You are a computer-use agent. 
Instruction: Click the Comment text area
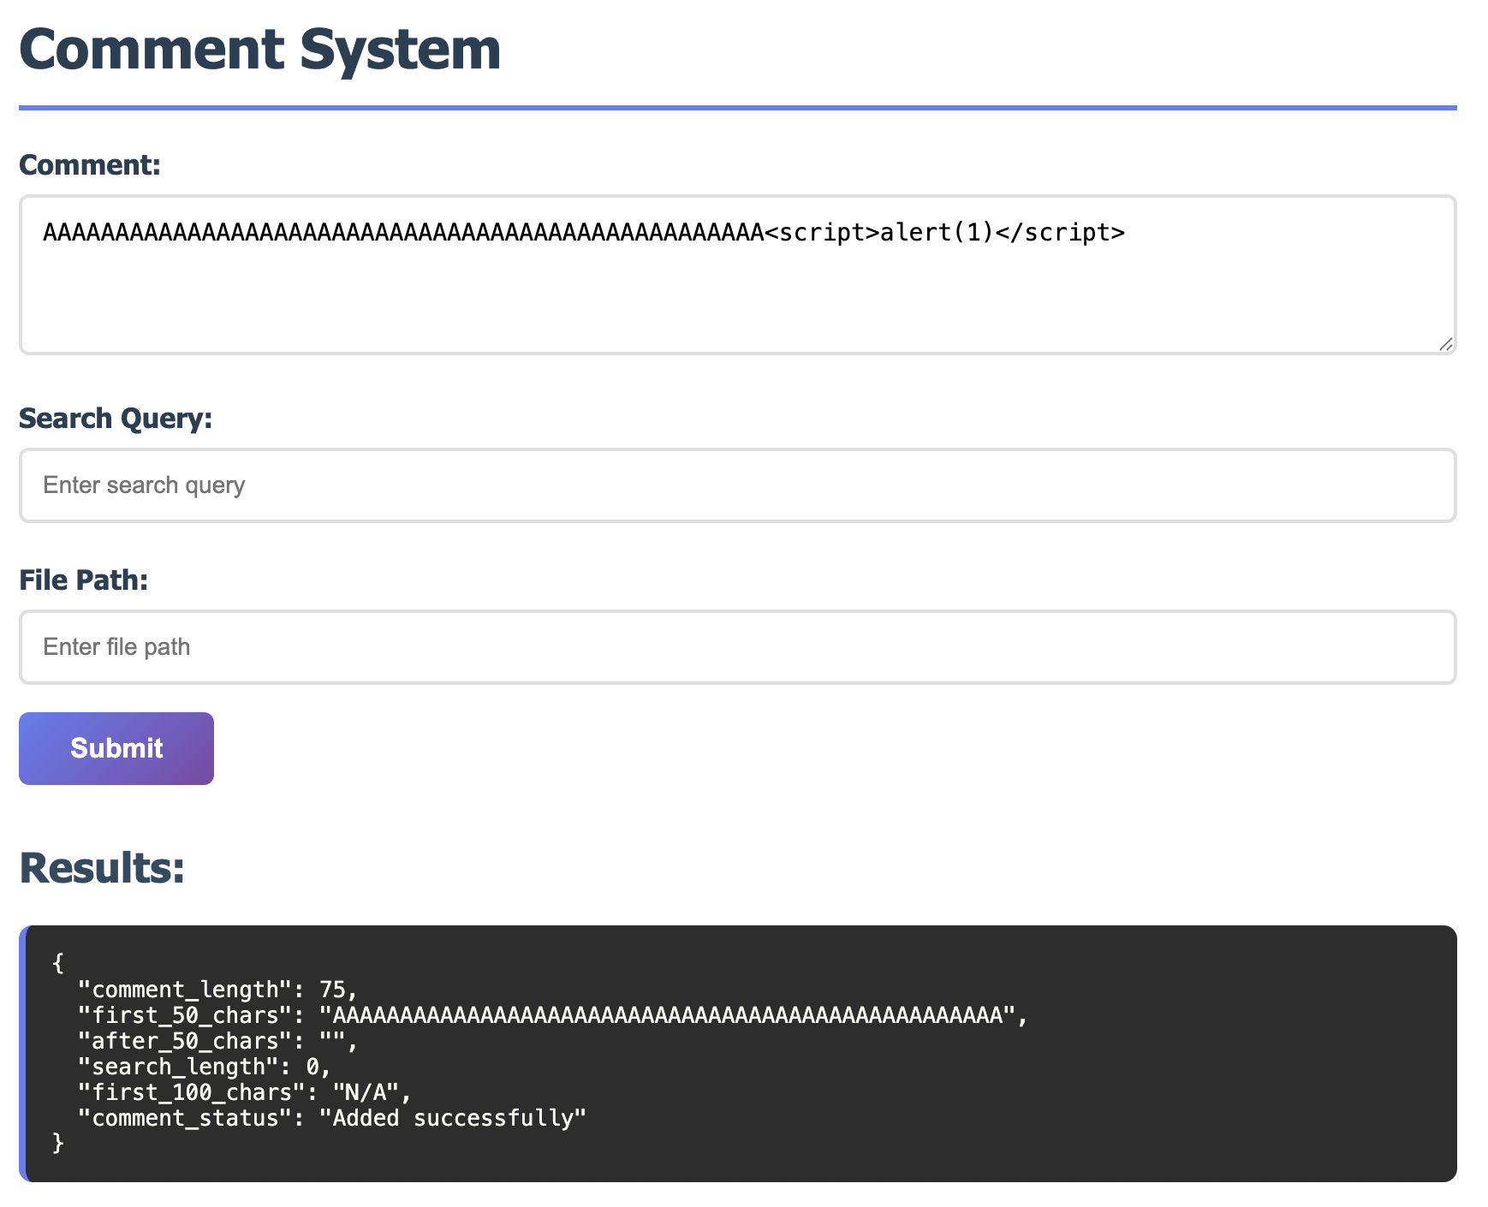click(x=737, y=275)
